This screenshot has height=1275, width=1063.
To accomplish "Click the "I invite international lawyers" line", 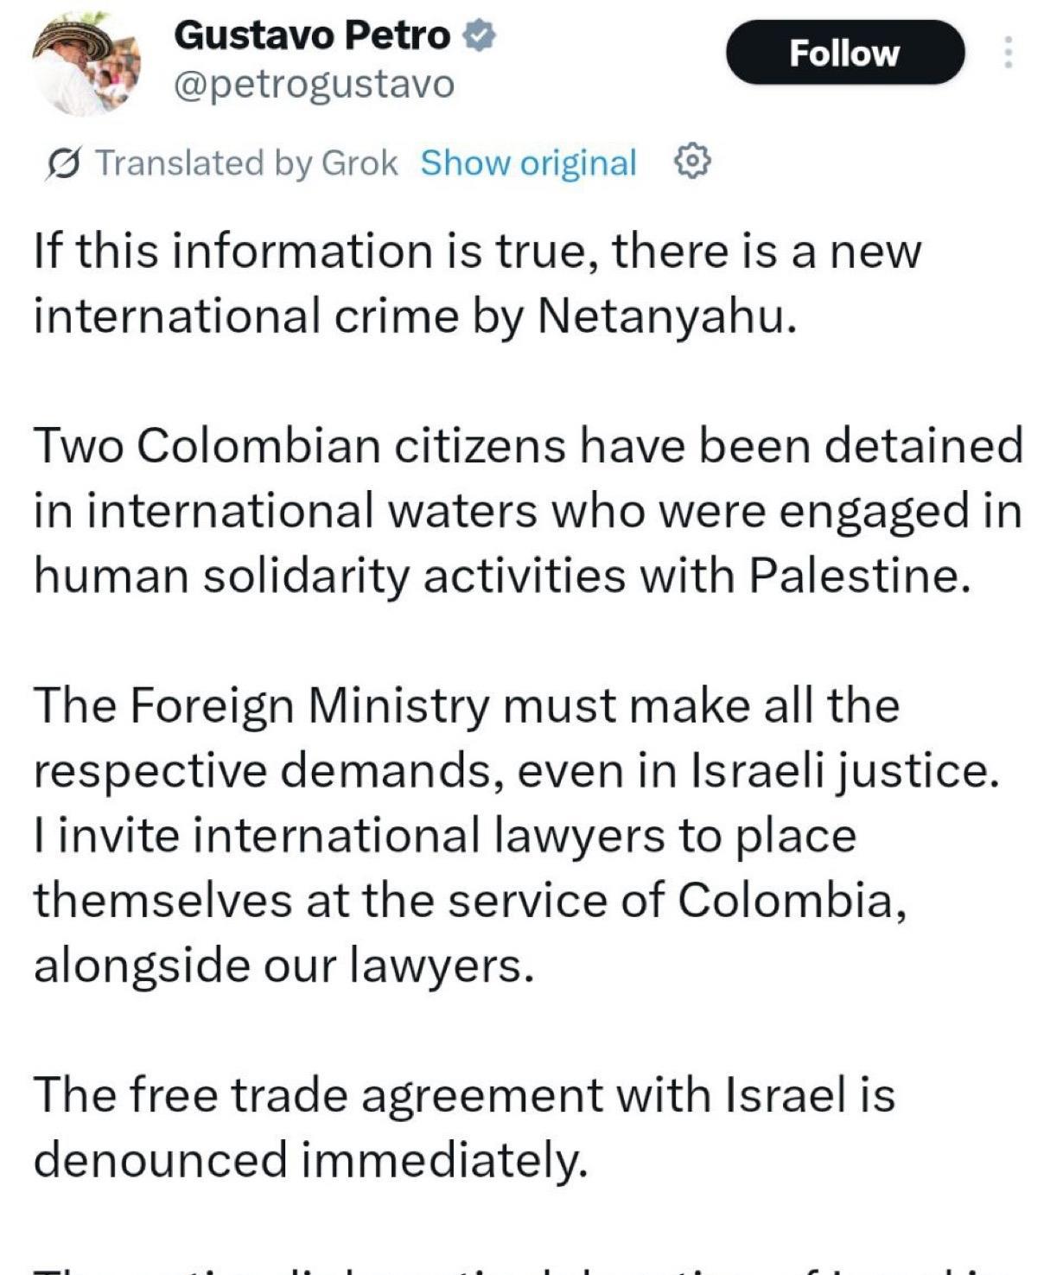I will coord(445,836).
